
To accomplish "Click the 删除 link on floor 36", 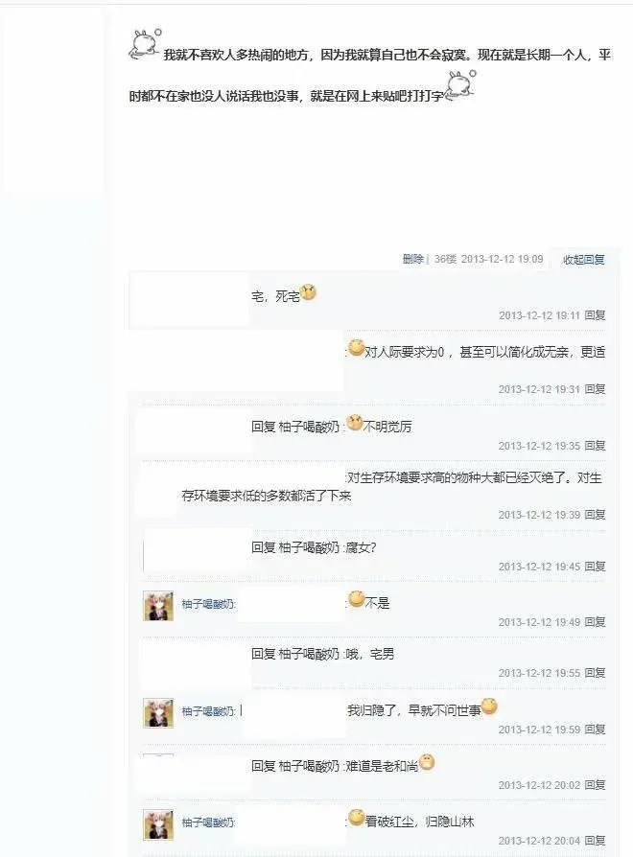I will coord(412,259).
